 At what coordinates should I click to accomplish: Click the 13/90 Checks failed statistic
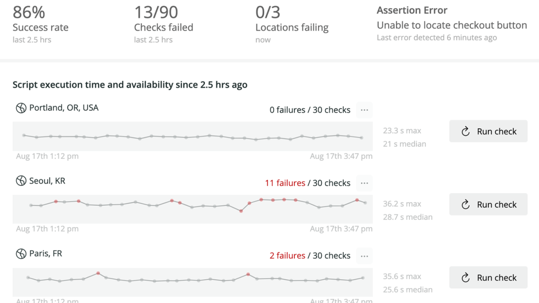click(x=156, y=12)
